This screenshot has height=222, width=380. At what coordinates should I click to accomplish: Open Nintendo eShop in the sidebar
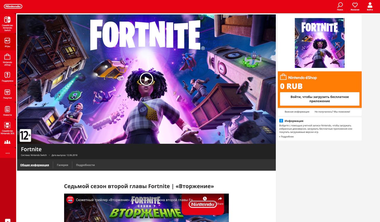(x=7, y=60)
